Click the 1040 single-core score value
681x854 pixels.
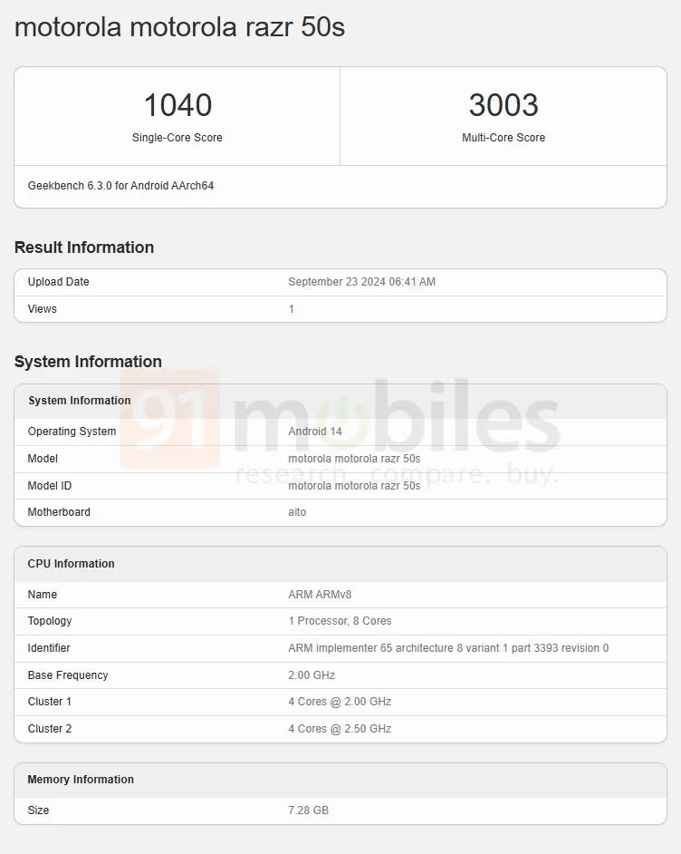tap(177, 105)
